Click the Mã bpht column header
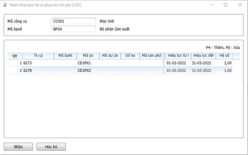 point(65,56)
